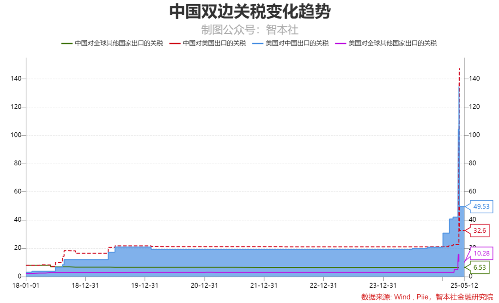
Task: Click the blue legend line marker
Action: point(258,43)
